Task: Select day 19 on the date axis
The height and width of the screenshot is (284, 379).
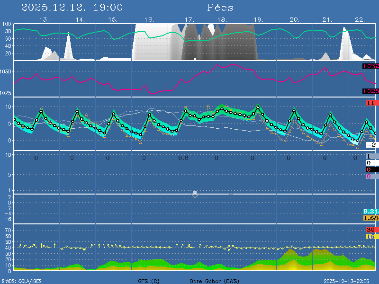Action: (x=258, y=20)
